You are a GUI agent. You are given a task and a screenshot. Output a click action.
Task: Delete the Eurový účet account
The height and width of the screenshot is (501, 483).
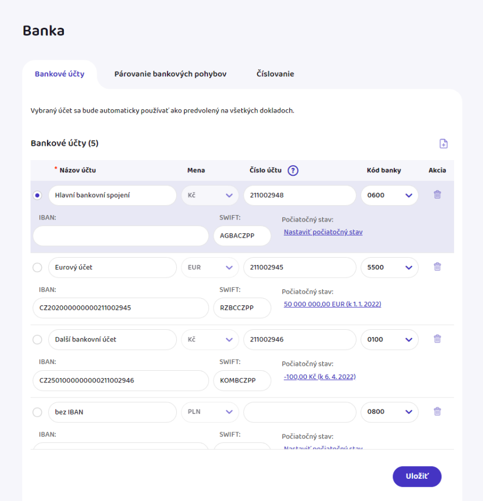[x=438, y=267]
